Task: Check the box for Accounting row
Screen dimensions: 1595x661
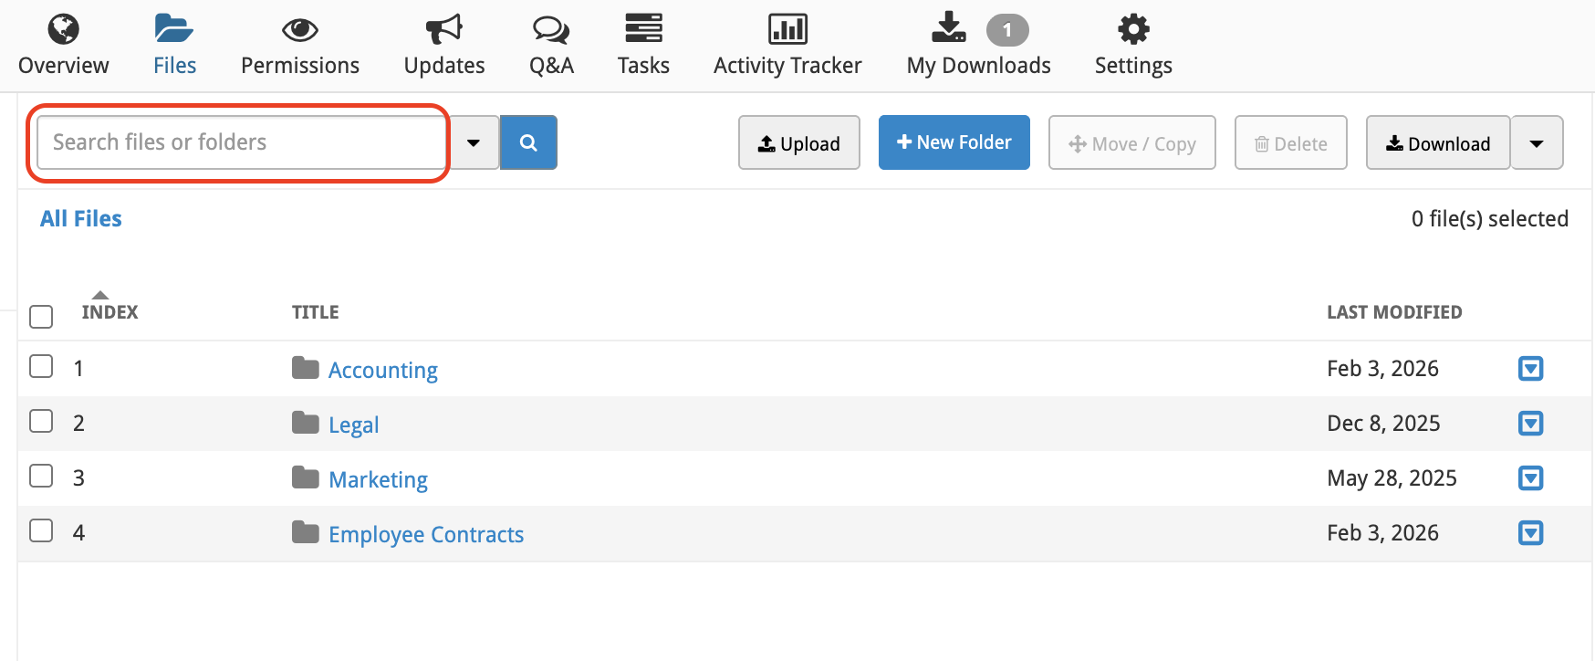Action: (x=41, y=366)
